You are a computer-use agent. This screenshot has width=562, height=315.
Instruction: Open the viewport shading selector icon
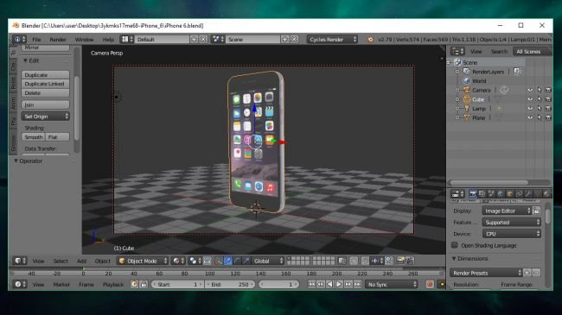(179, 261)
